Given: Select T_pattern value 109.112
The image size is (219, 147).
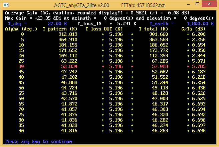Looking at the screenshot, I should [68, 56].
